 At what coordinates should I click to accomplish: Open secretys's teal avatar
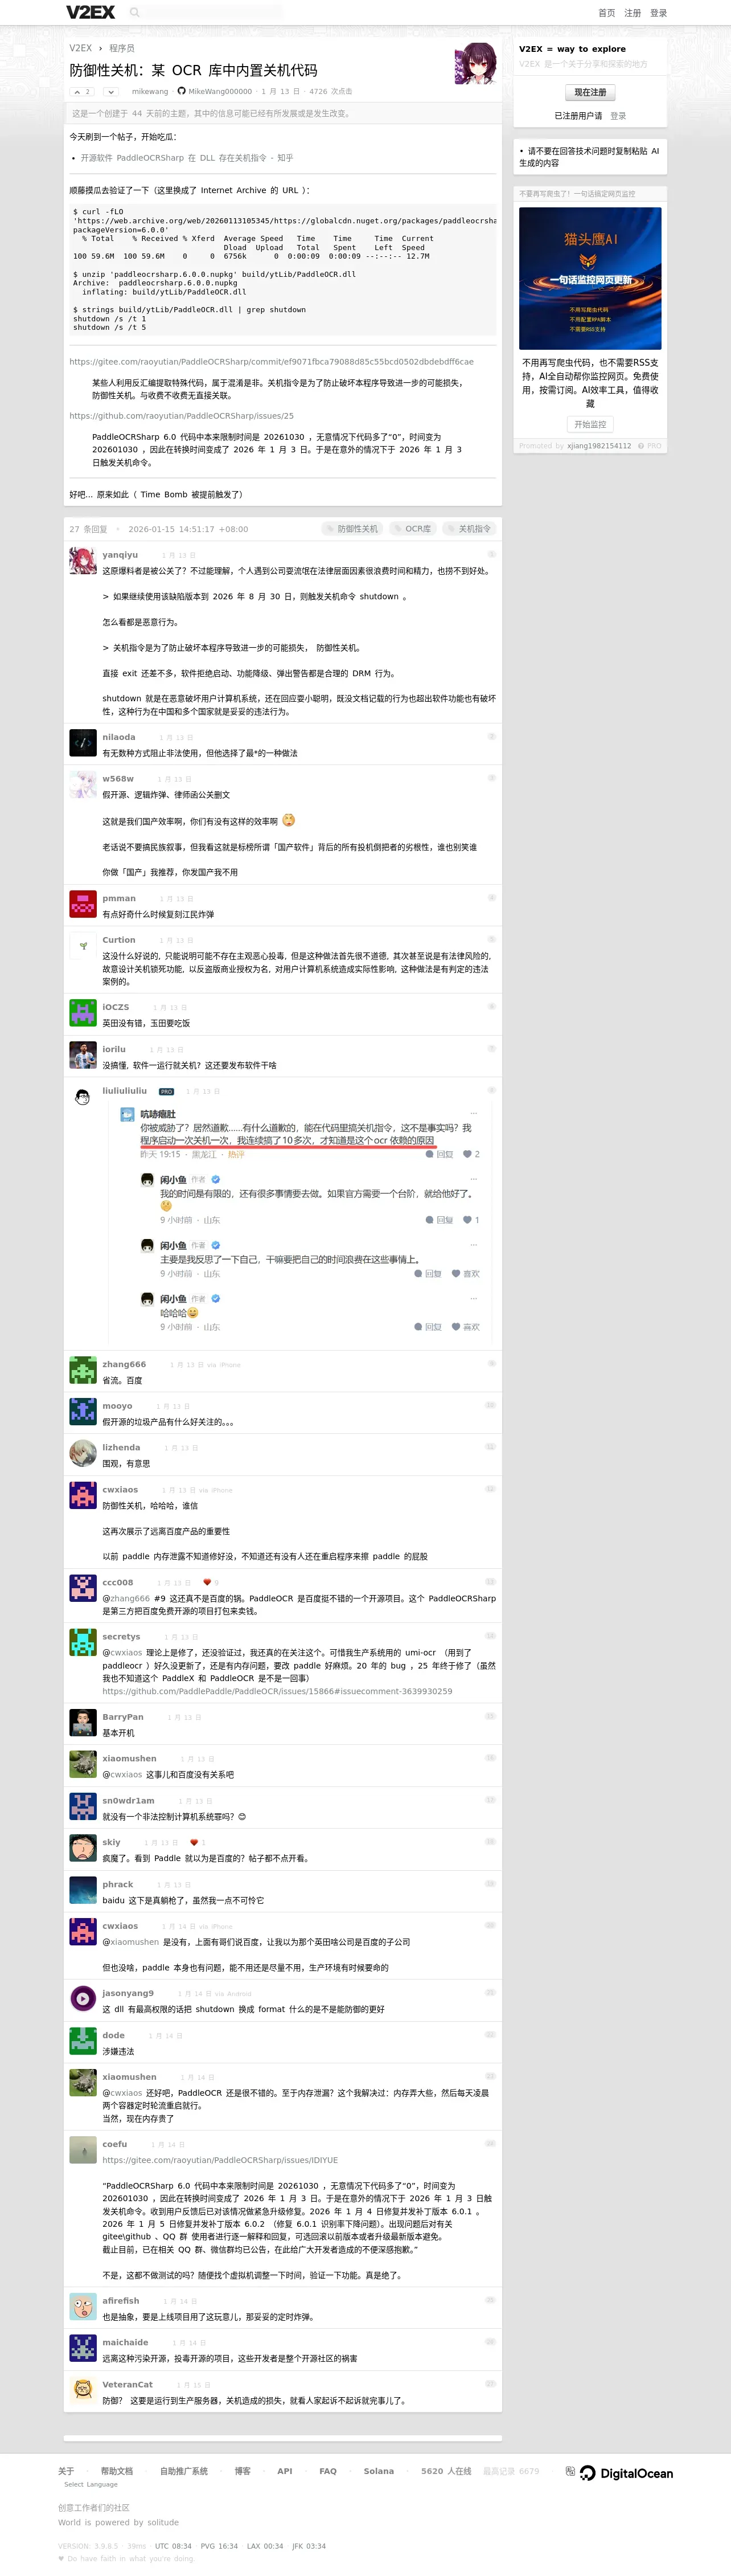(x=82, y=1642)
